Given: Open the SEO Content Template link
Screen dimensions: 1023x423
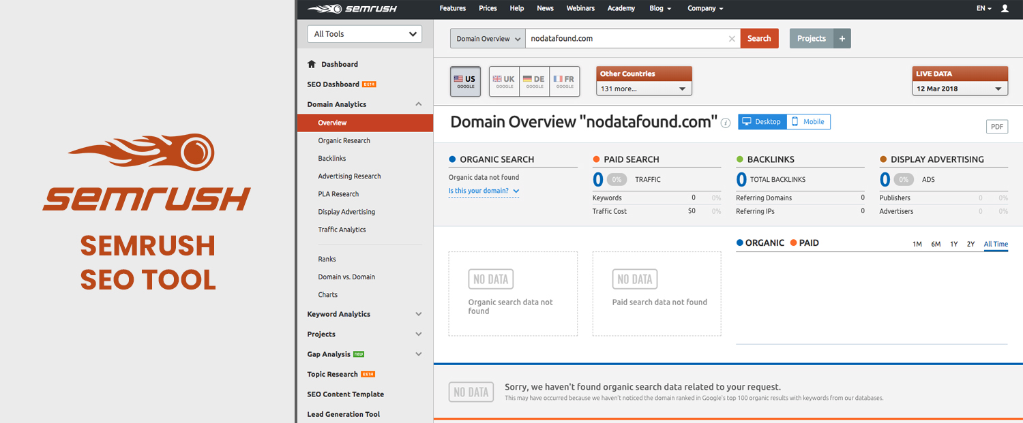Looking at the screenshot, I should tap(345, 394).
